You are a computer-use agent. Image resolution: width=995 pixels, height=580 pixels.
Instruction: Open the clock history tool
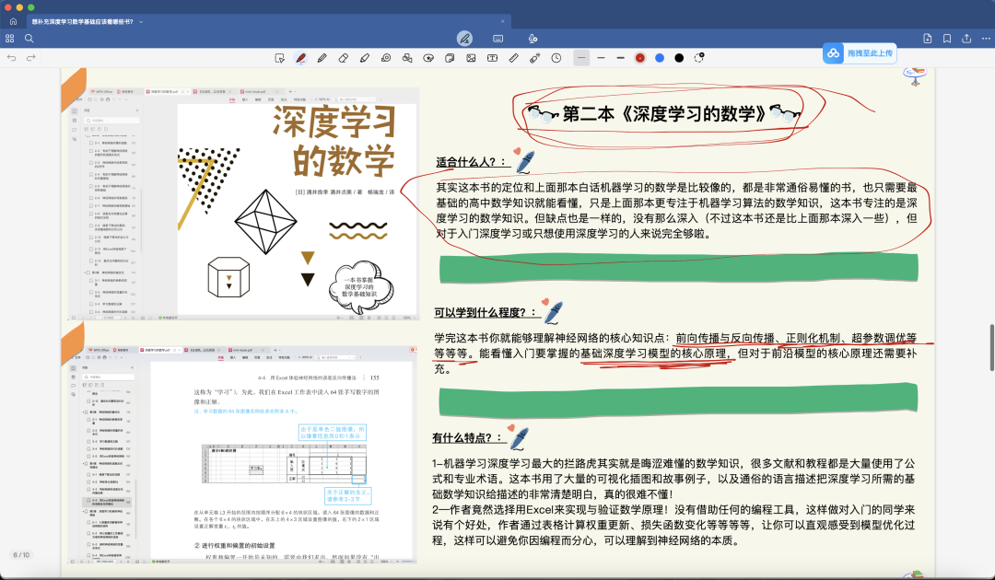(556, 58)
